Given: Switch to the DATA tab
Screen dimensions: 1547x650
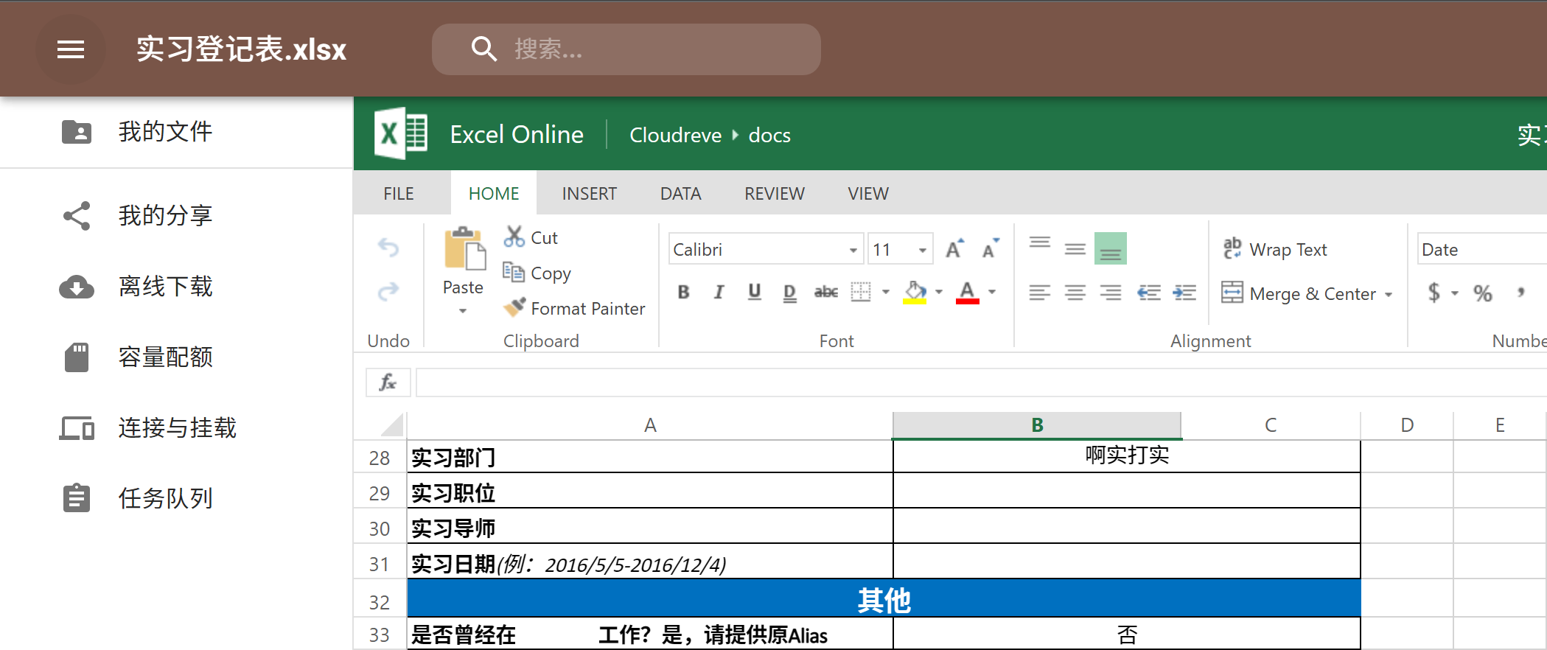Looking at the screenshot, I should [680, 193].
